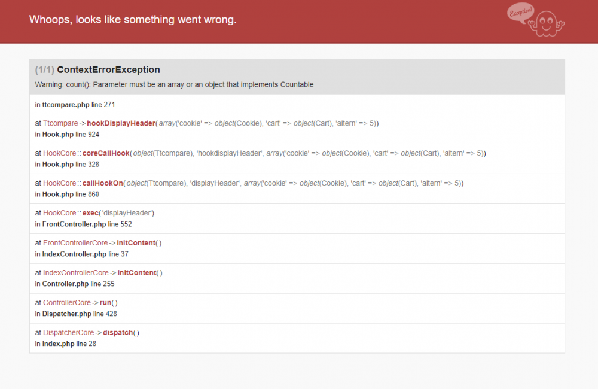Click the dispatch method name
The image size is (598, 389).
pyautogui.click(x=117, y=332)
